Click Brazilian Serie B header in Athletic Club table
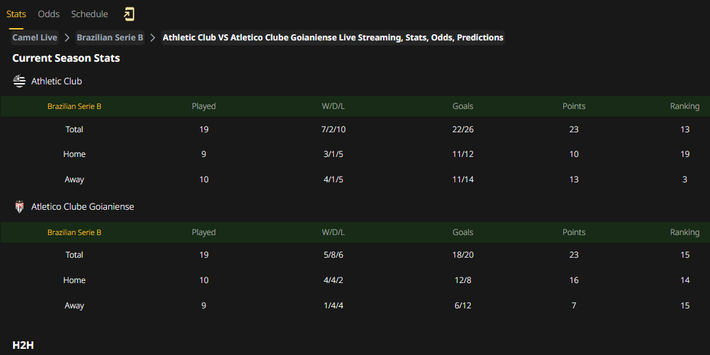 pos(74,106)
